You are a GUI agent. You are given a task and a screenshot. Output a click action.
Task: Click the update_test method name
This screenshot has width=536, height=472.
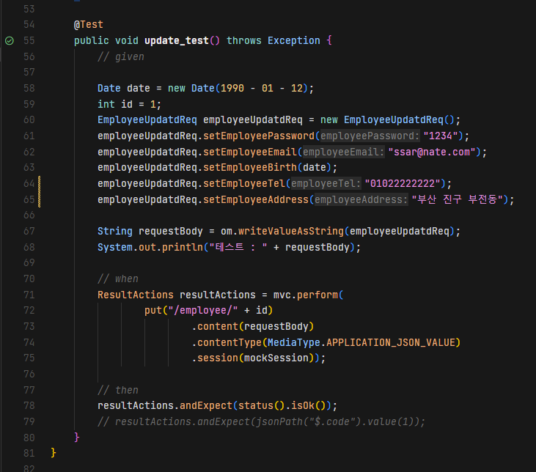tap(177, 40)
